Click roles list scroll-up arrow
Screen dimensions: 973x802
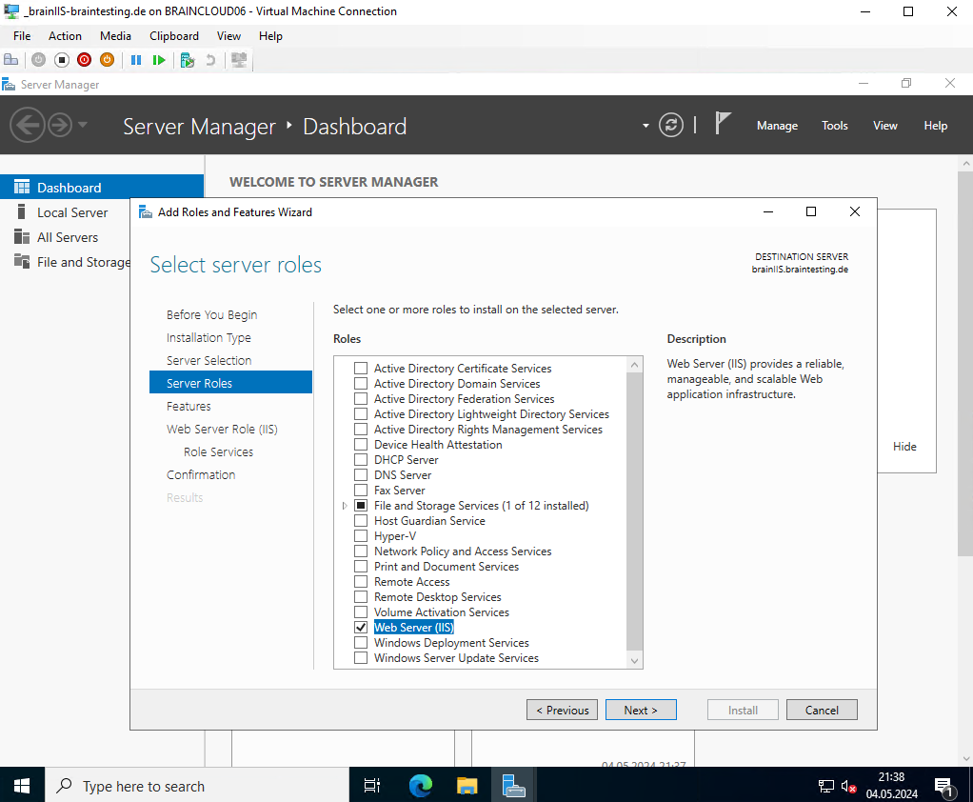(x=634, y=365)
